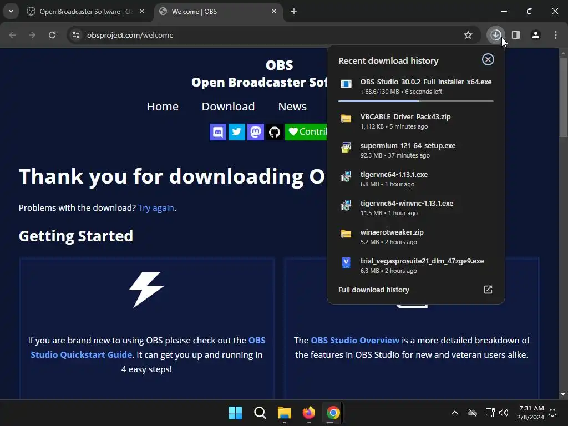Open the clock showing 7:31 AM

pos(531,413)
